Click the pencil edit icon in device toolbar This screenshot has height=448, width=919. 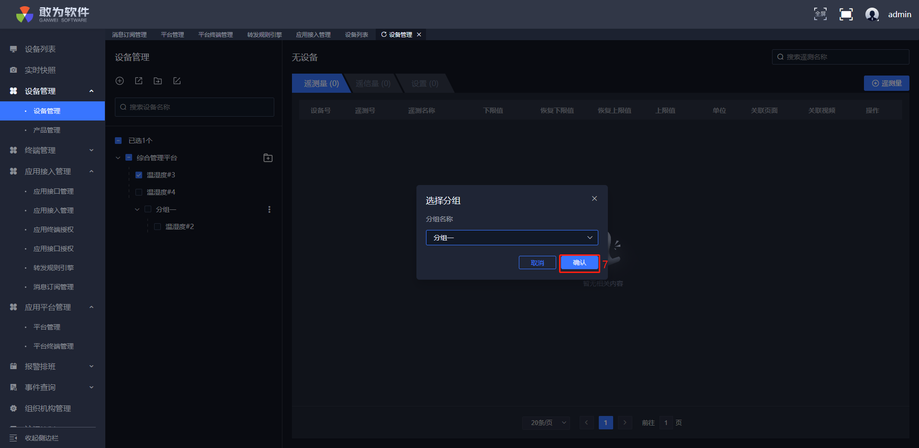(177, 81)
